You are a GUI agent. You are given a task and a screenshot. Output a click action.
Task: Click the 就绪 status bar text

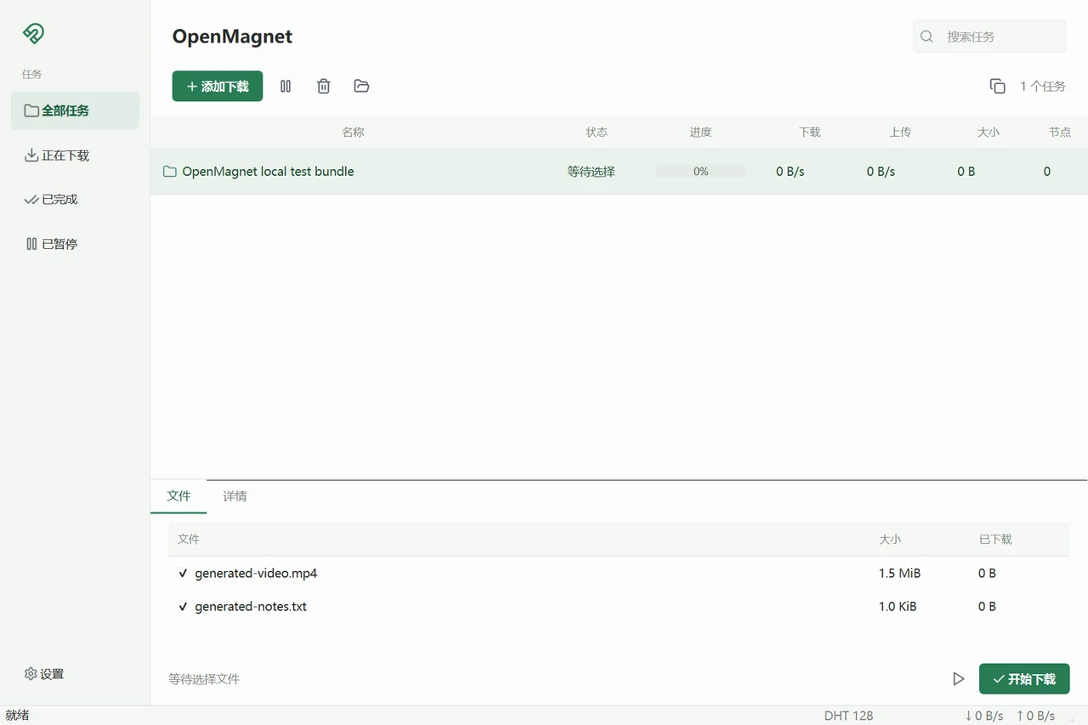pyautogui.click(x=17, y=716)
